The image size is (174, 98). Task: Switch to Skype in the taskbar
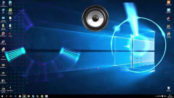pyautogui.click(x=33, y=96)
